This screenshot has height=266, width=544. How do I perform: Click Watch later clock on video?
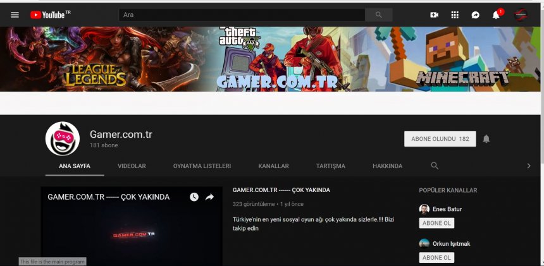[194, 197]
